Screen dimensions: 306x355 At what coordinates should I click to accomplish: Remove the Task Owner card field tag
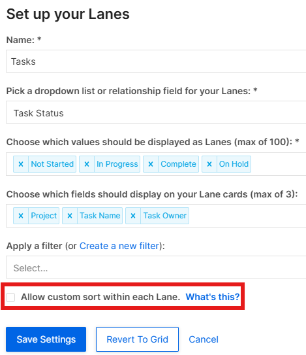click(133, 216)
